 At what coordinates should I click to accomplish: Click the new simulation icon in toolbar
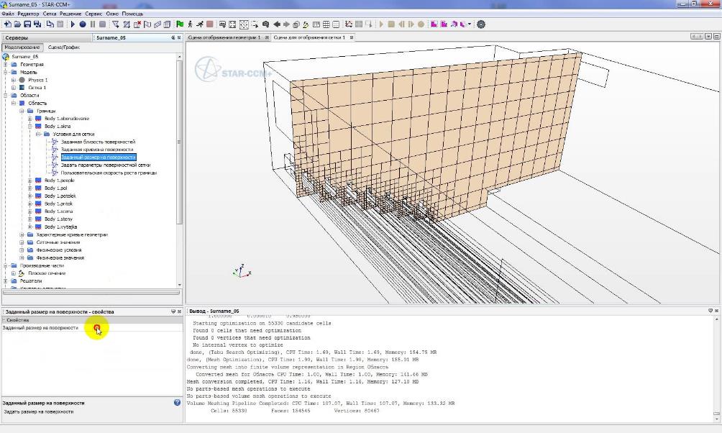coord(7,24)
